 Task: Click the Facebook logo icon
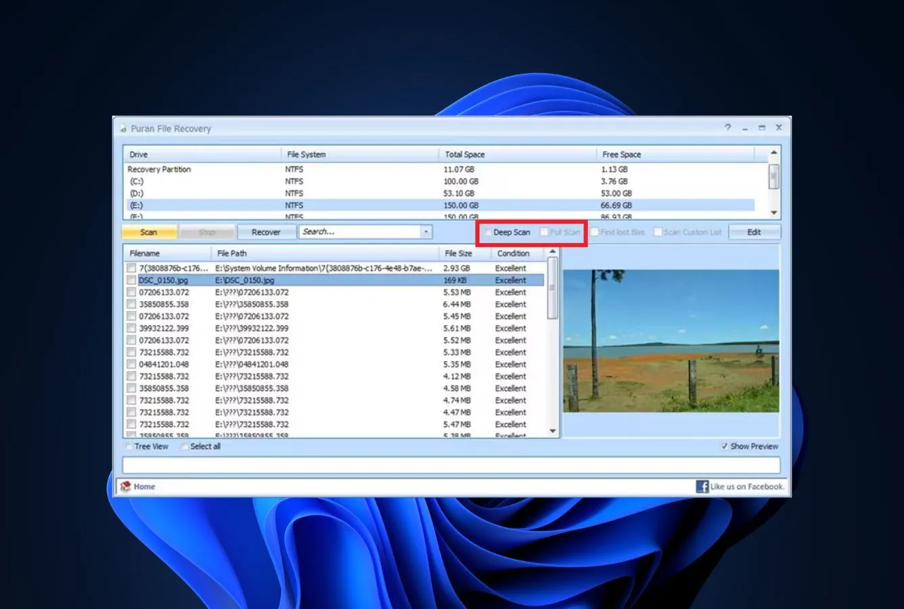[702, 487]
